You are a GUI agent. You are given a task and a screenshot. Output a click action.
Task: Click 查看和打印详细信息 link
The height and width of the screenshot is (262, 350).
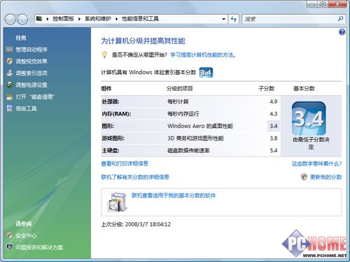(x=125, y=163)
